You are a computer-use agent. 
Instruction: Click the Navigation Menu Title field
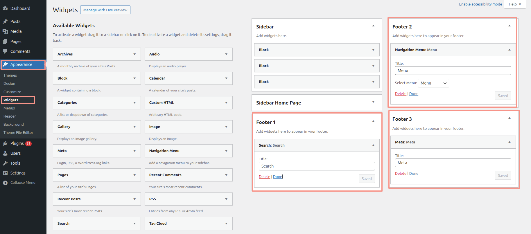pos(453,71)
